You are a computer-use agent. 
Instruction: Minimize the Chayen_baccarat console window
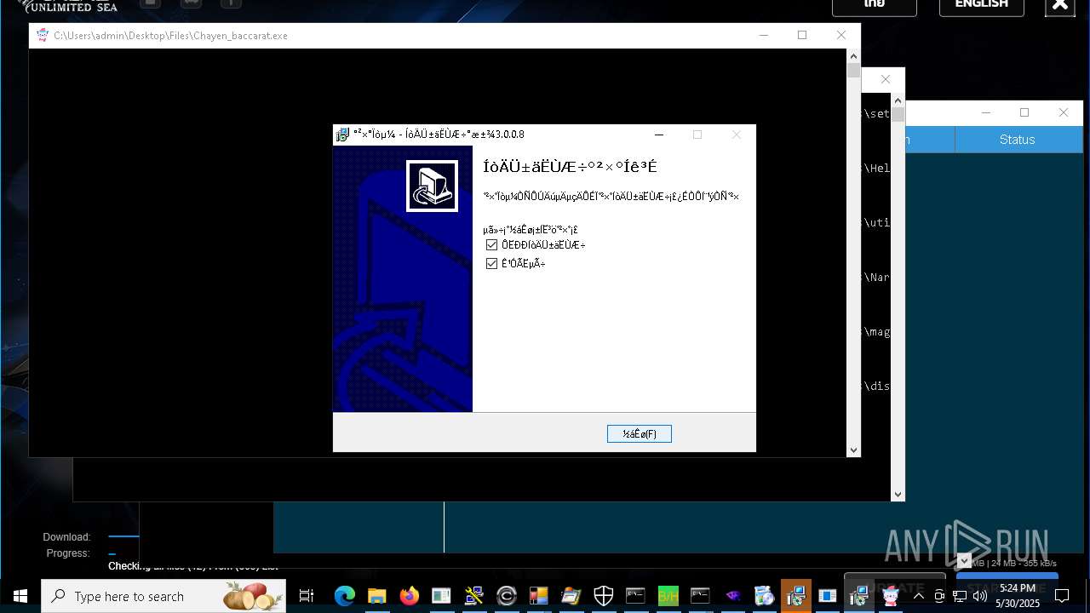[764, 35]
